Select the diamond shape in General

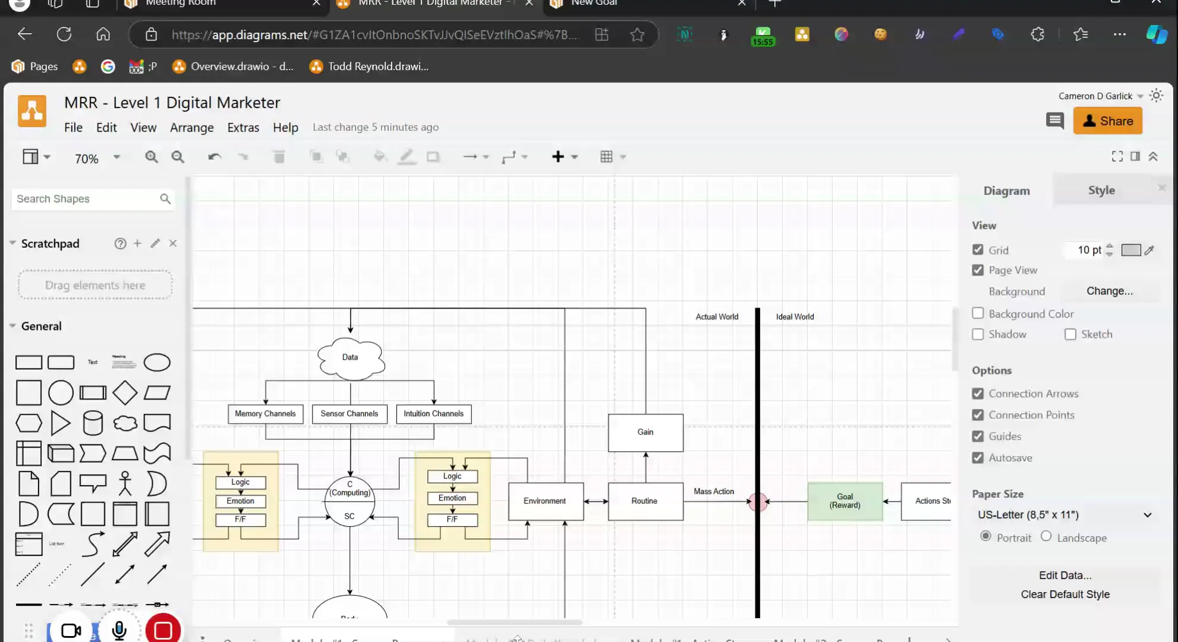pos(125,393)
